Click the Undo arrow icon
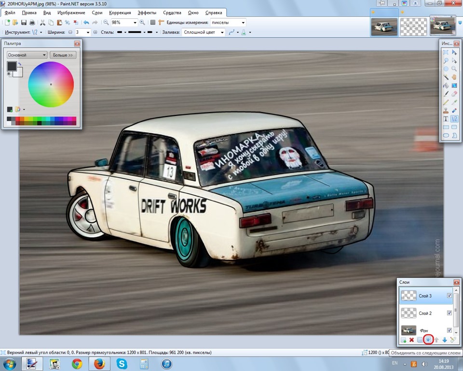463x371 pixels. [x=86, y=23]
